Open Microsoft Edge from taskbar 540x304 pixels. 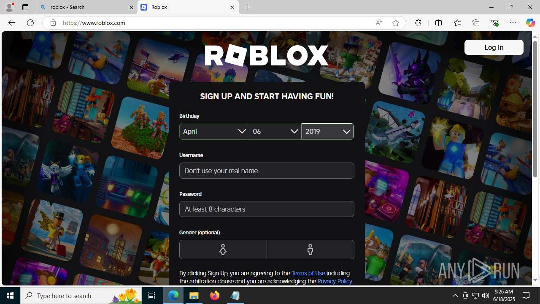point(173,296)
